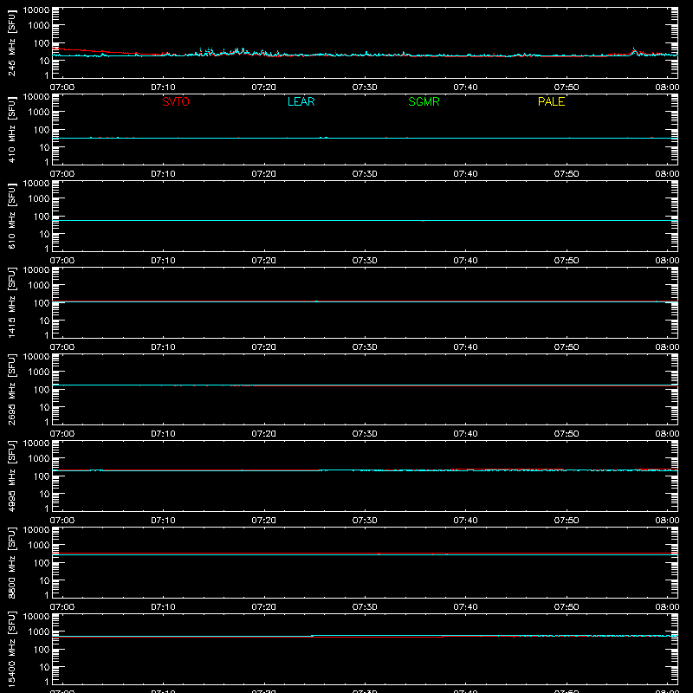The width and height of the screenshot is (693, 693).
Task: Click 07:40 tick label below 610 MHz plot
Action: 465,261
